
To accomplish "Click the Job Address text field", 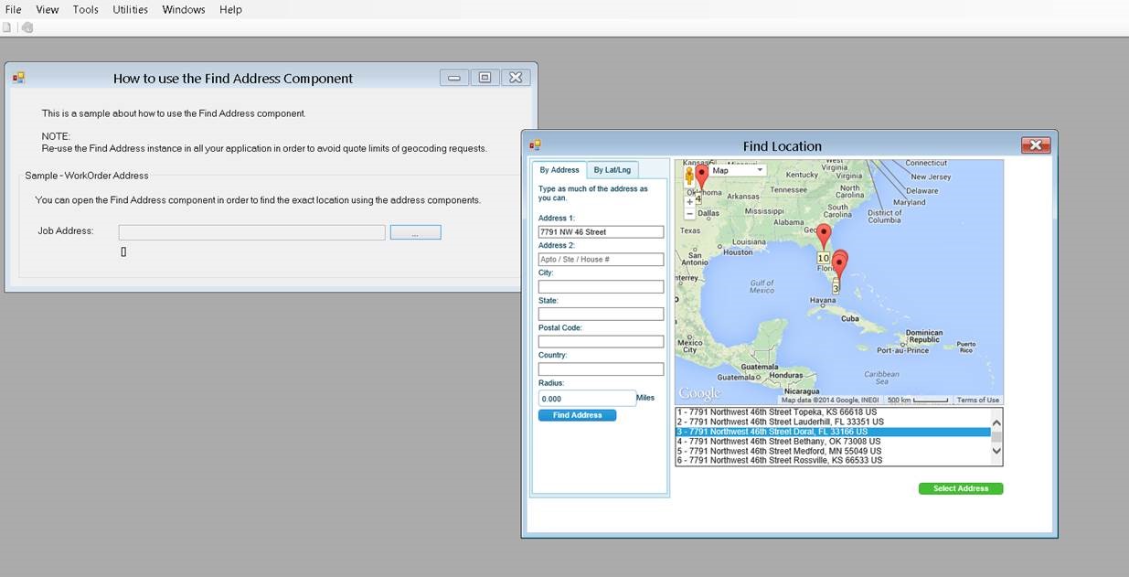I will (x=251, y=232).
